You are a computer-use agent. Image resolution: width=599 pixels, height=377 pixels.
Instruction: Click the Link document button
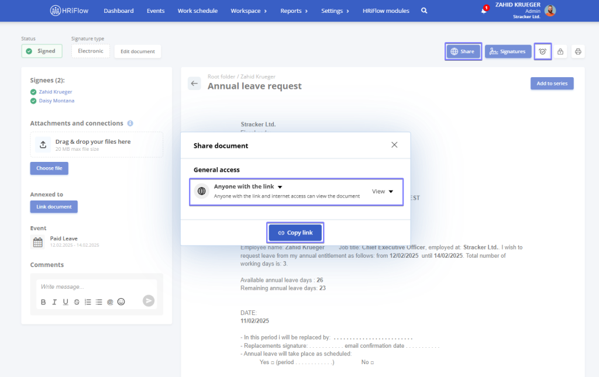(54, 207)
